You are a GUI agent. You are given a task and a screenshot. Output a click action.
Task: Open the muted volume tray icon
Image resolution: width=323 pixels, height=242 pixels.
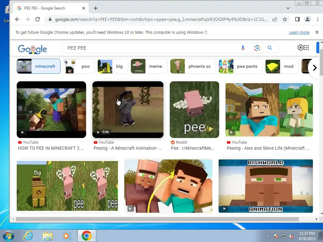(291, 236)
